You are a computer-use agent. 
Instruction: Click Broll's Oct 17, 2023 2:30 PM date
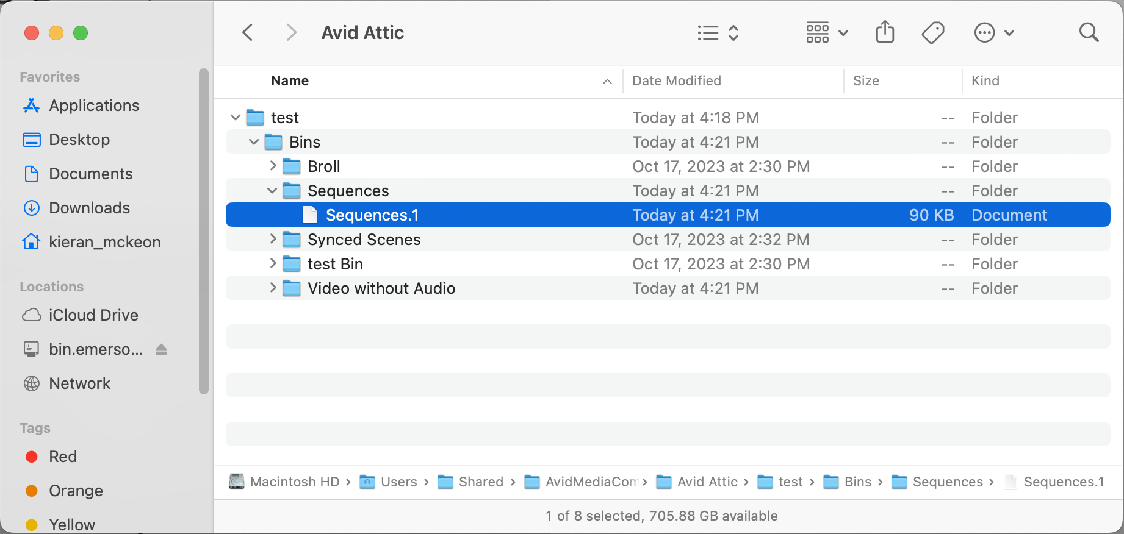pos(721,166)
